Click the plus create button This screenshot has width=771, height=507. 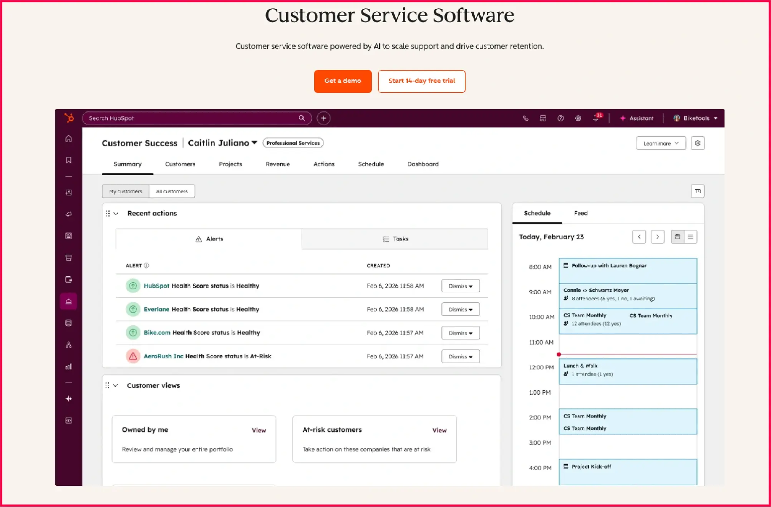pyautogui.click(x=323, y=118)
